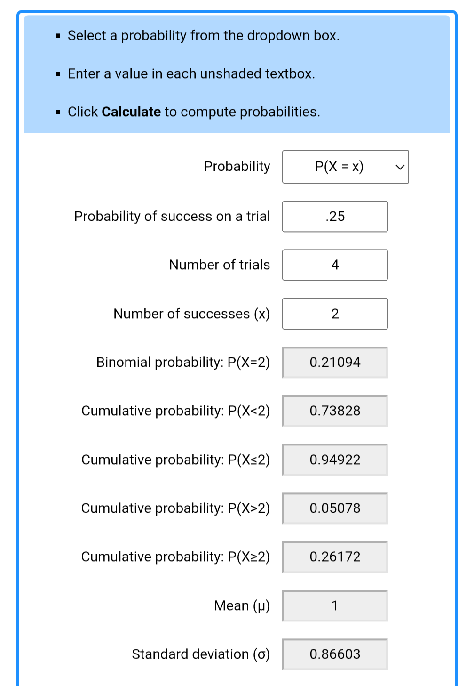Click the Number of successes (x) field
This screenshot has width=474, height=686.
tap(335, 314)
